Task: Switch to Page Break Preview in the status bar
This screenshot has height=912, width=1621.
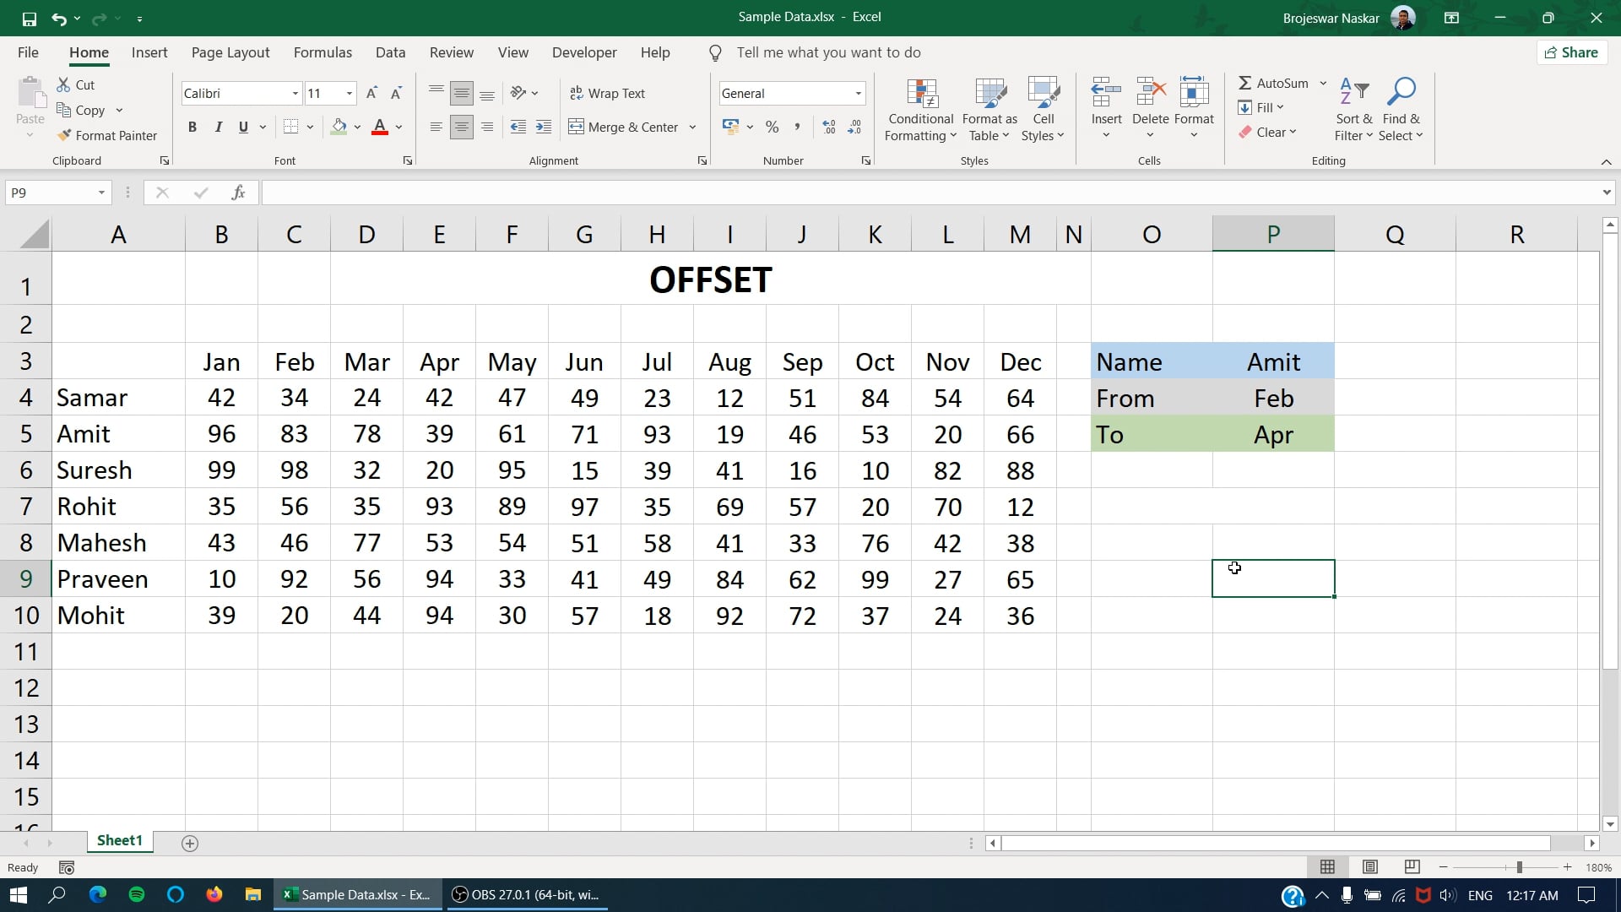Action: [x=1412, y=867]
